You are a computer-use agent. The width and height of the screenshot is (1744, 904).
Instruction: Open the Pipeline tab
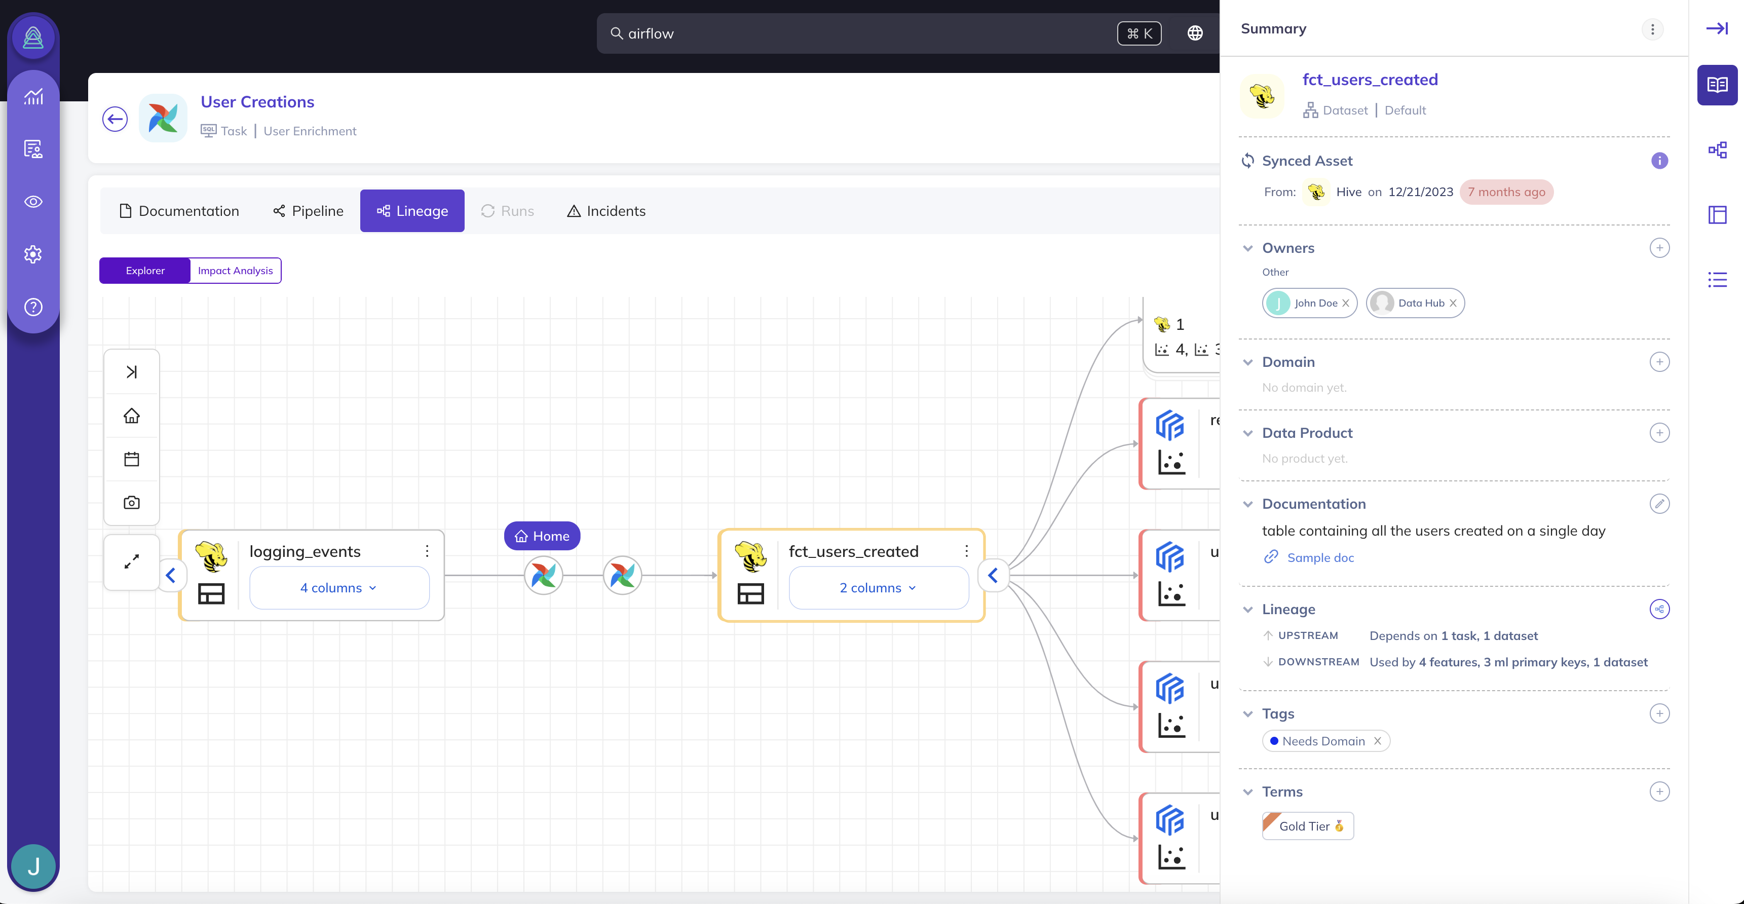click(308, 211)
